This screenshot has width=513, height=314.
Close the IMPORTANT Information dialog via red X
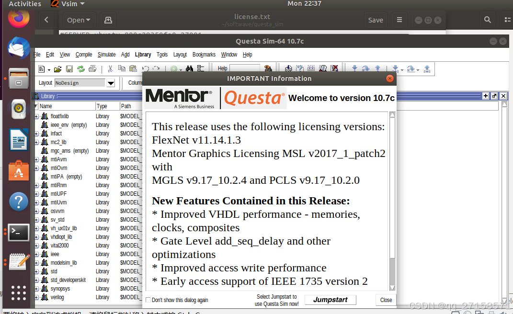point(389,78)
